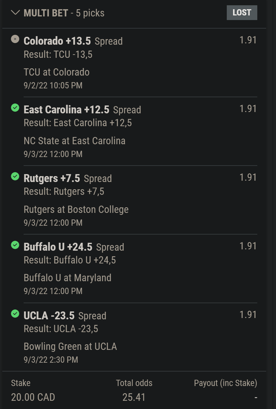Collapse the Multi Bet chevron
The width and height of the screenshot is (276, 409).
tap(15, 13)
